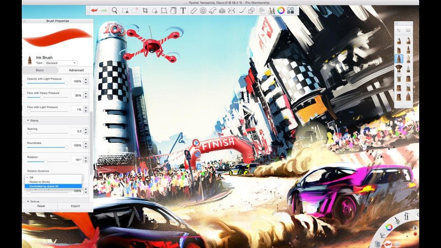This screenshot has width=441, height=248.
Task: Click the red Undo arrow in top toolbar
Action: [x=94, y=11]
